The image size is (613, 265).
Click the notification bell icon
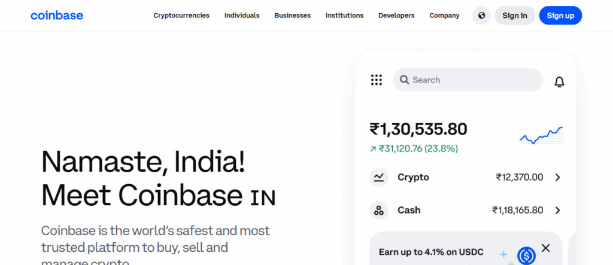pyautogui.click(x=559, y=82)
